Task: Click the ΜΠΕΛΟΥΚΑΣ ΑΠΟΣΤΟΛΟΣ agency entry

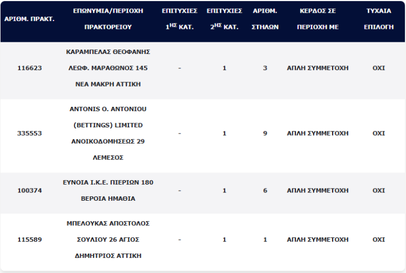Action: point(108,224)
